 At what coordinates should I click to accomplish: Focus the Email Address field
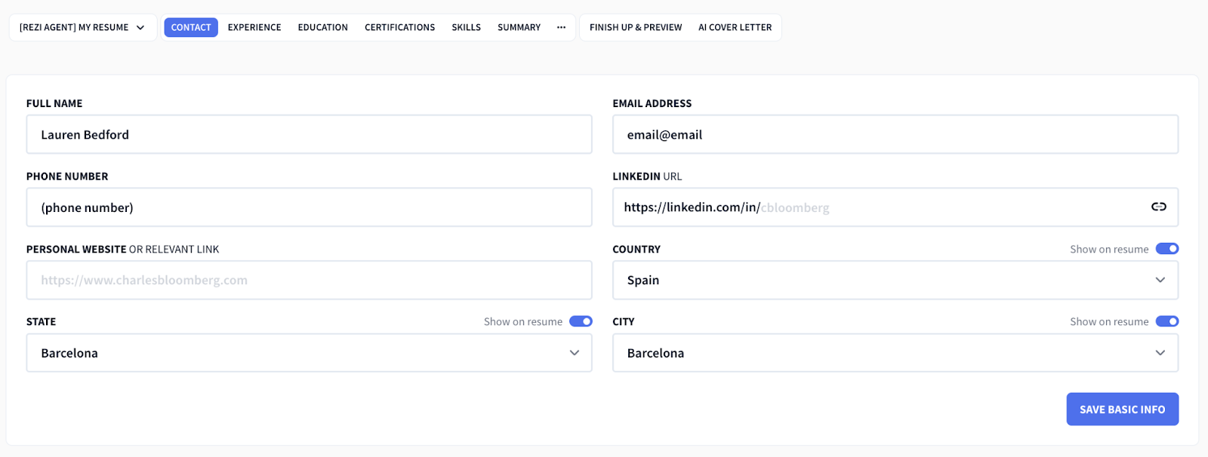(x=895, y=134)
